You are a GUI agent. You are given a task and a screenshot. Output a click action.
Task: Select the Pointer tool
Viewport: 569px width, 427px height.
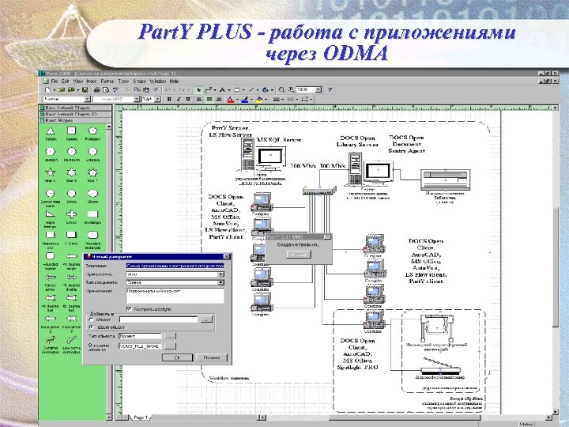pyautogui.click(x=199, y=89)
